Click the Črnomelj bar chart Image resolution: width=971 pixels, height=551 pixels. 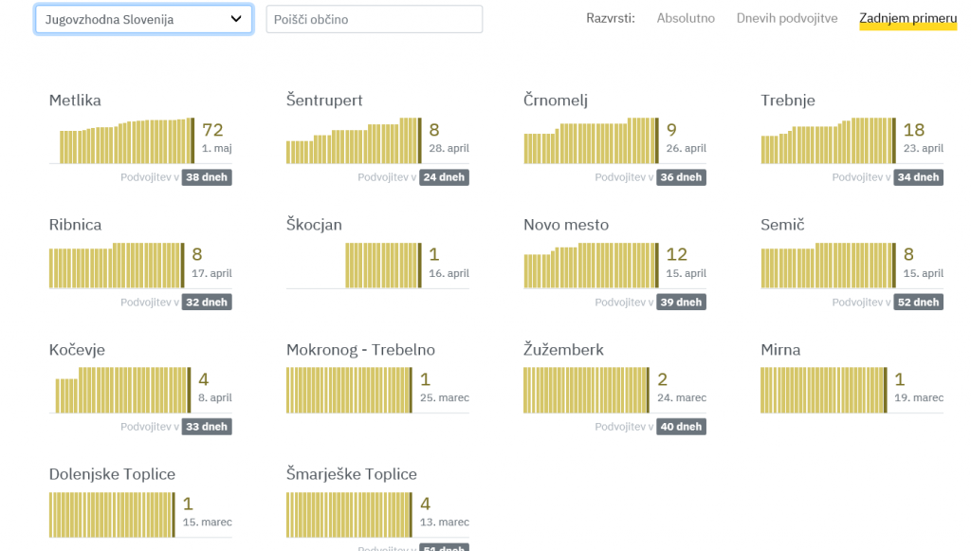tap(591, 140)
